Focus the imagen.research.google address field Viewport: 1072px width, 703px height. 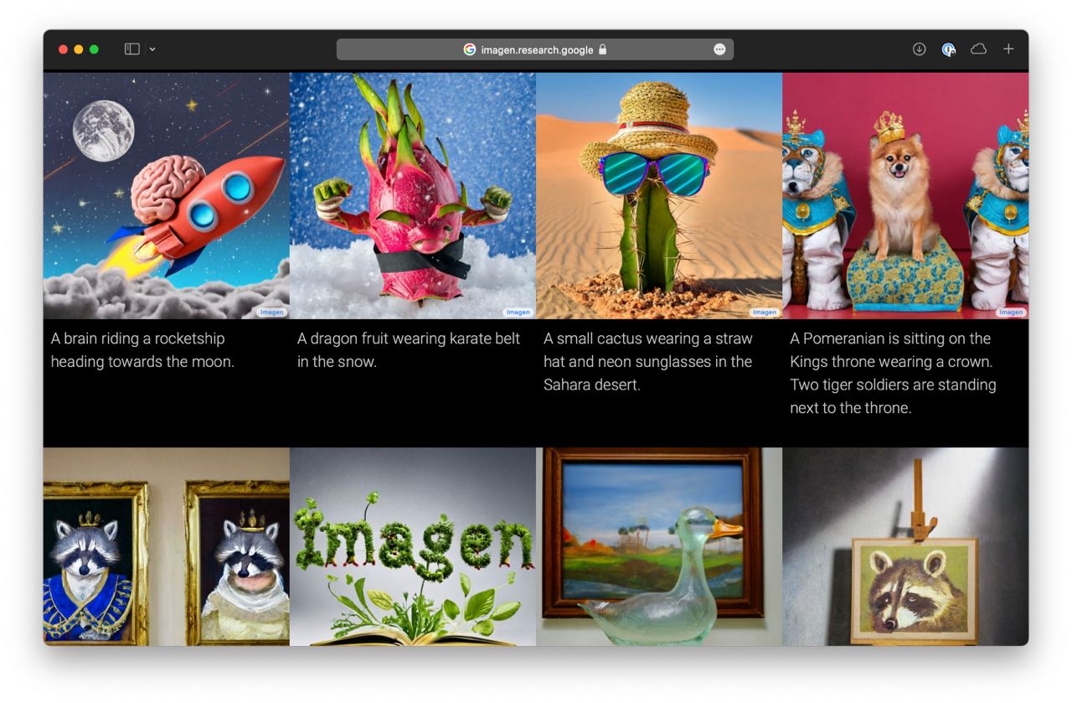click(x=535, y=49)
